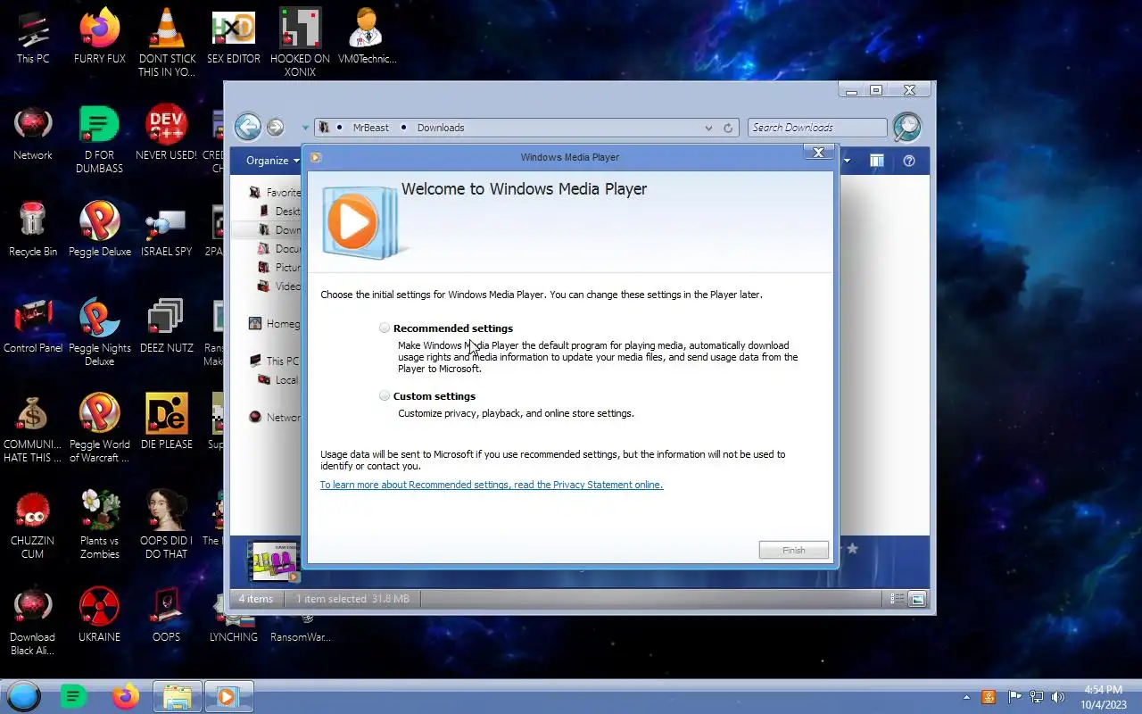Open the Organize menu in explorer
The height and width of the screenshot is (714, 1142).
click(272, 161)
